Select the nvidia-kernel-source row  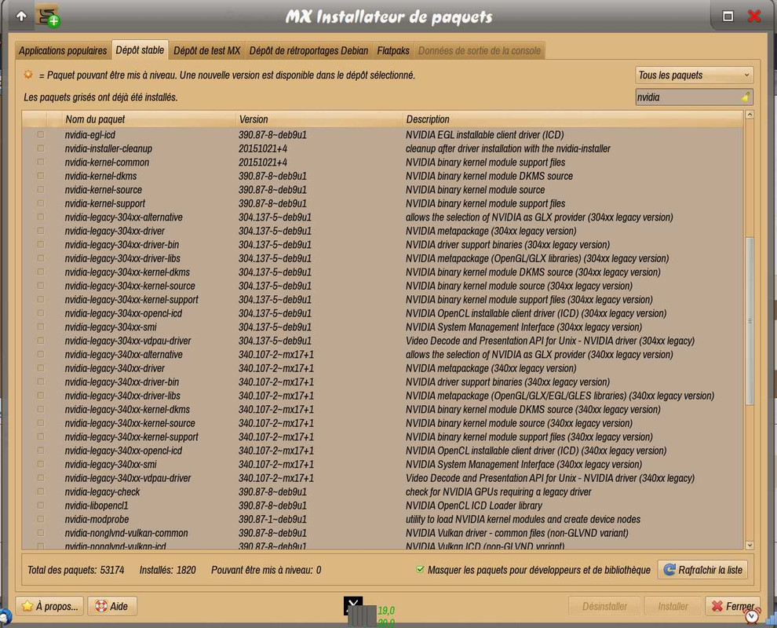click(x=382, y=189)
